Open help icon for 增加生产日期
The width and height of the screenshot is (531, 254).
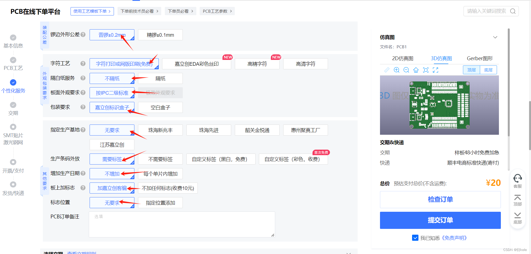pyautogui.click(x=83, y=173)
